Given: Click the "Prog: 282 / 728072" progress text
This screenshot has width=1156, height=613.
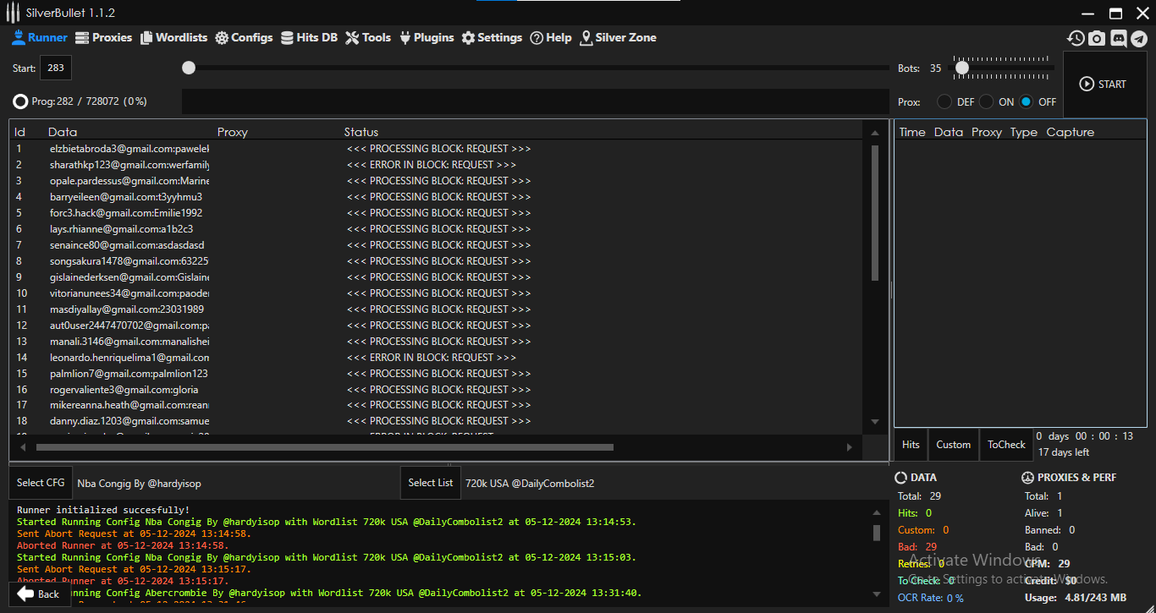Looking at the screenshot, I should click(x=89, y=101).
